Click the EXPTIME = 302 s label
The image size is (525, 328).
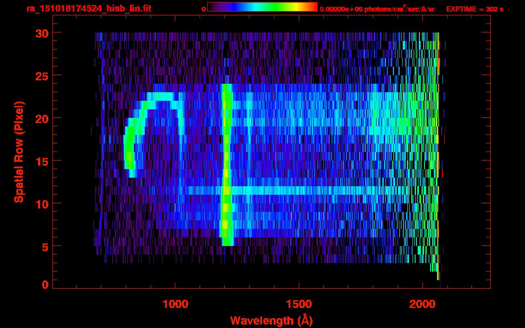tap(475, 9)
